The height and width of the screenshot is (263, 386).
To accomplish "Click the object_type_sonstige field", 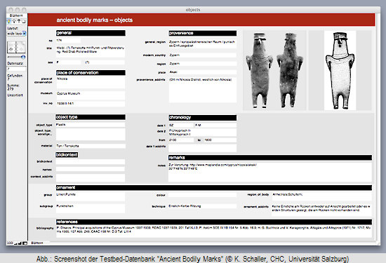I will click(x=91, y=135).
